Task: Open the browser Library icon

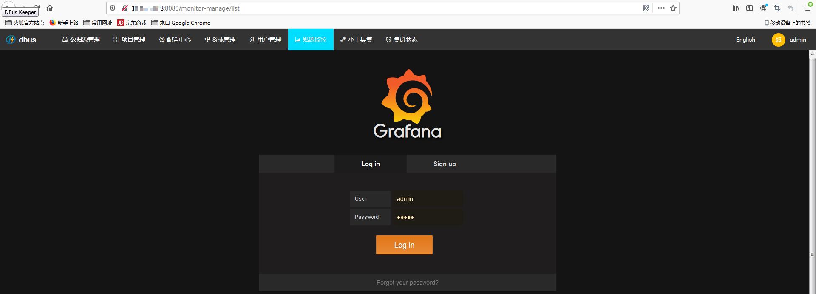Action: pyautogui.click(x=736, y=8)
